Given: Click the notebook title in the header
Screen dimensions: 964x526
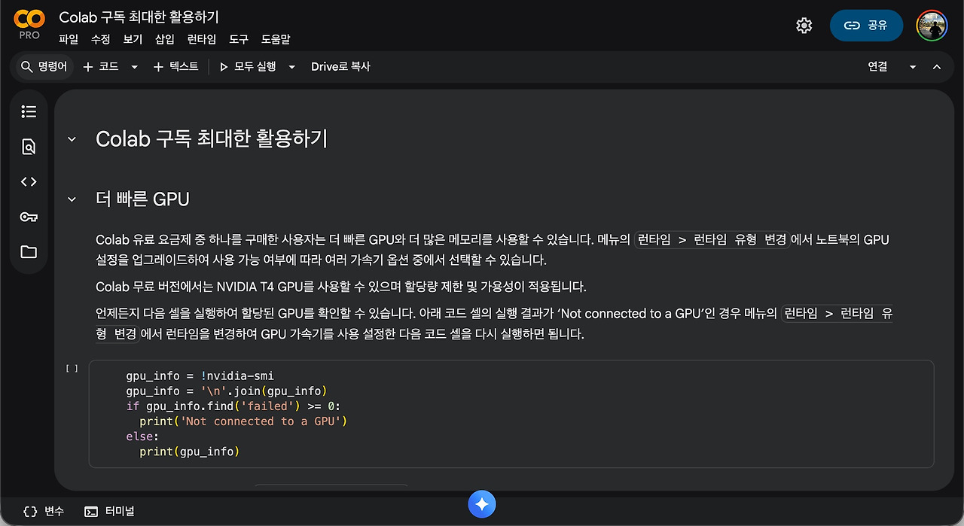Looking at the screenshot, I should click(x=139, y=17).
